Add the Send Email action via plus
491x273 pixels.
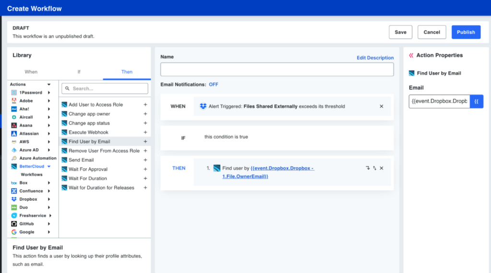(145, 160)
